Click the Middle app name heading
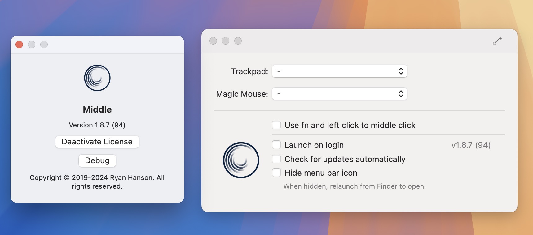The width and height of the screenshot is (533, 235). [x=97, y=109]
